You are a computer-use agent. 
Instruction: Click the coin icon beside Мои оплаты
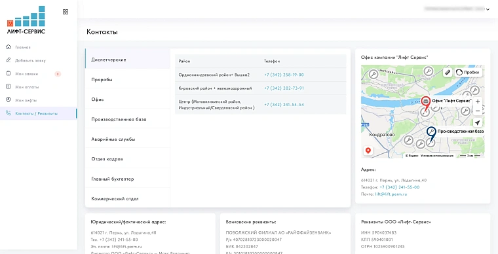pos(9,86)
